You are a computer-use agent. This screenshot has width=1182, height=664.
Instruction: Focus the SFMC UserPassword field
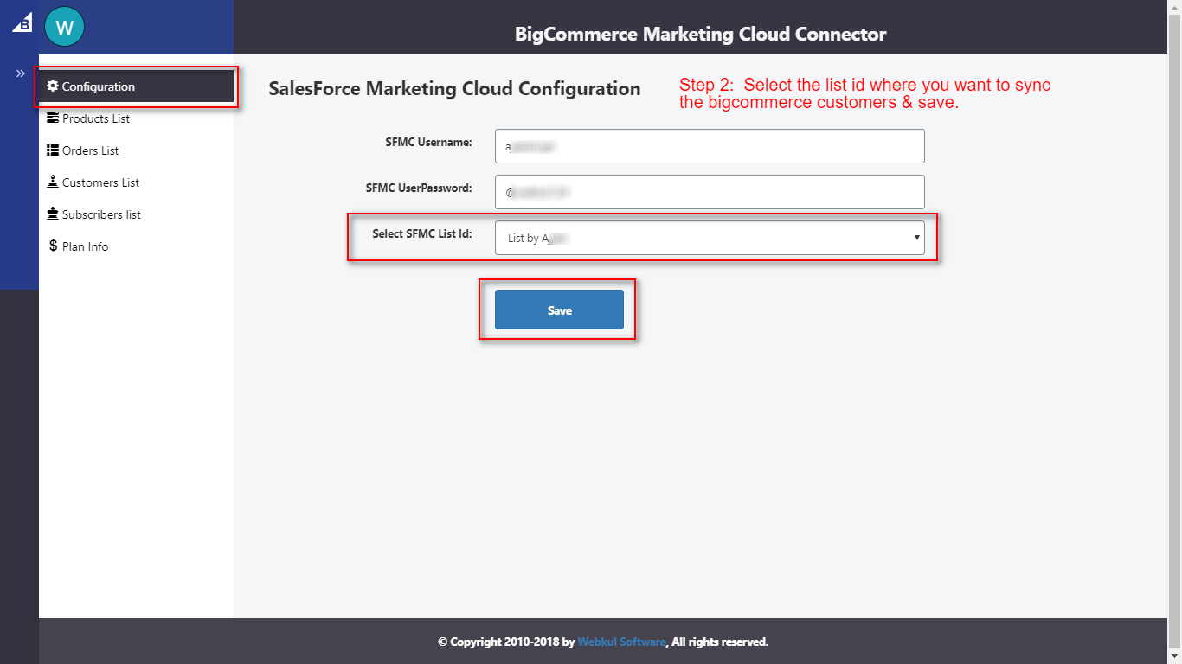[710, 192]
